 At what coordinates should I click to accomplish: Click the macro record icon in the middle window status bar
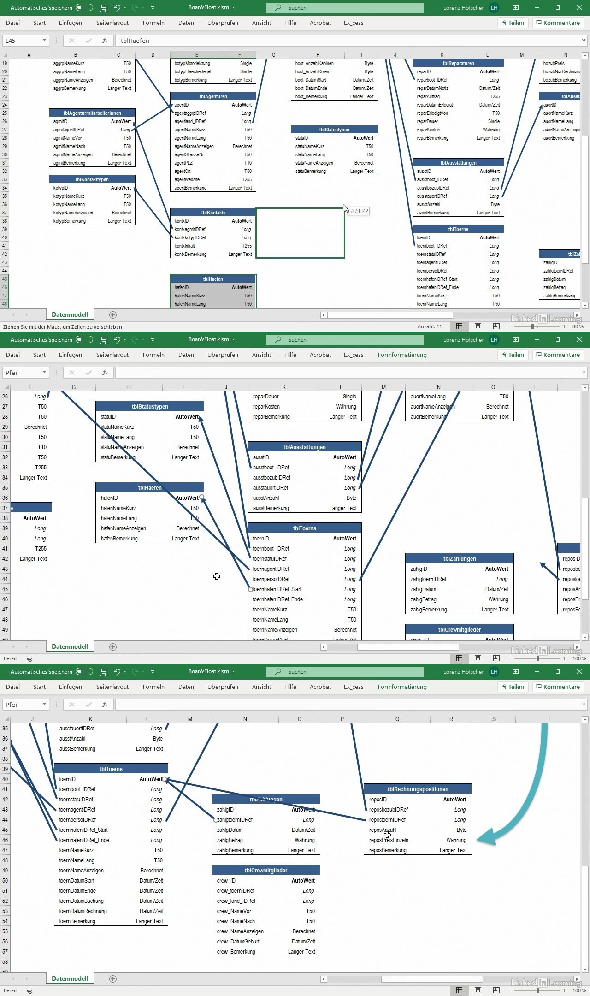[x=29, y=658]
